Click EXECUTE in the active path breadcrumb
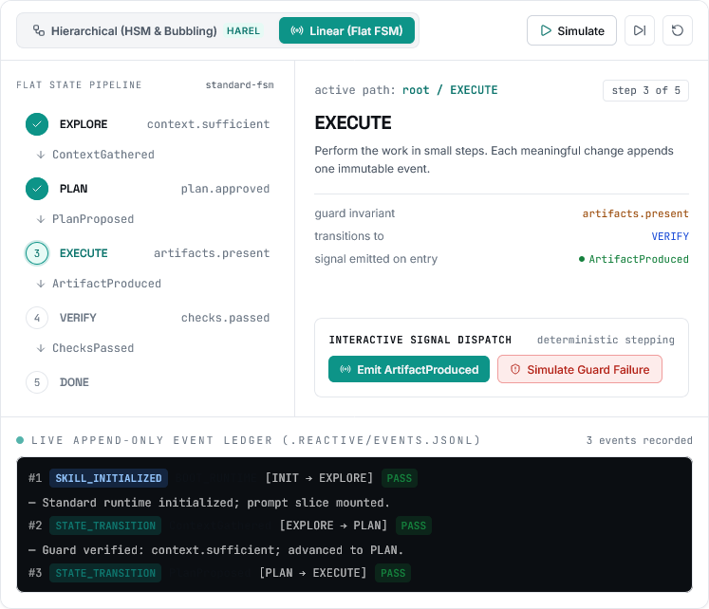This screenshot has width=709, height=609. 474,90
